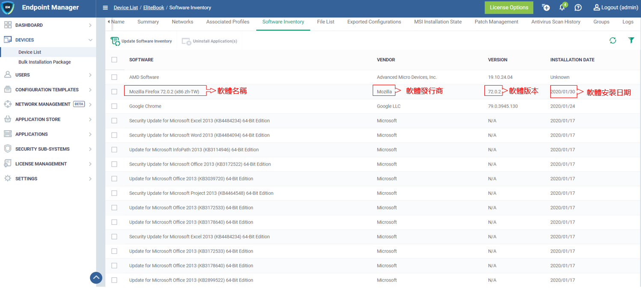Open the notifications bell icon
The width and height of the screenshot is (641, 288).
click(x=563, y=7)
